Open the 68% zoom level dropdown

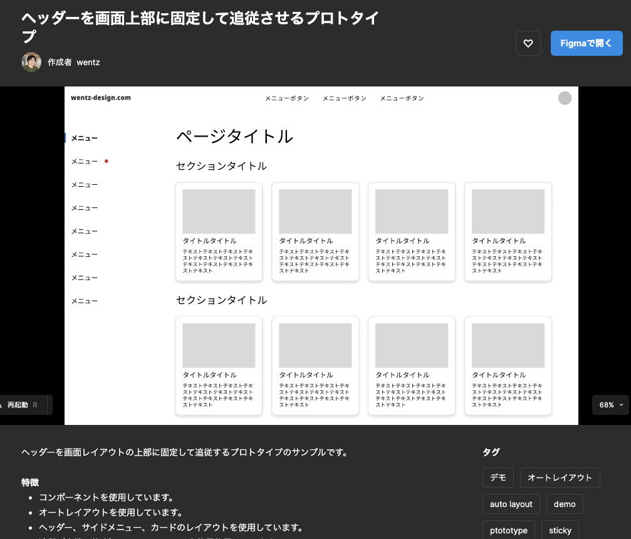[610, 405]
